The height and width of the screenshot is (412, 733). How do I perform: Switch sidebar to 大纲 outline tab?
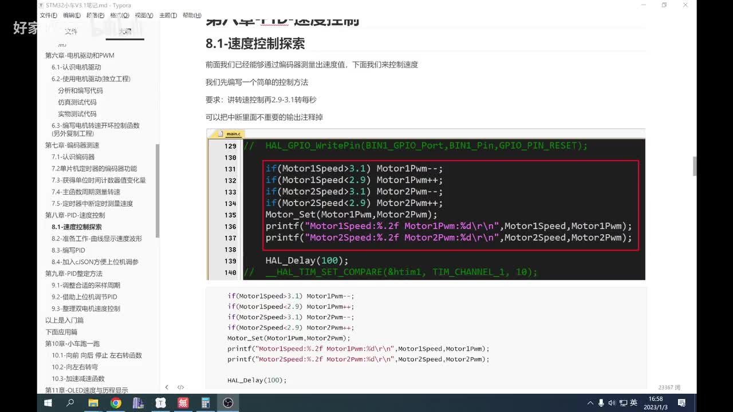tap(125, 31)
